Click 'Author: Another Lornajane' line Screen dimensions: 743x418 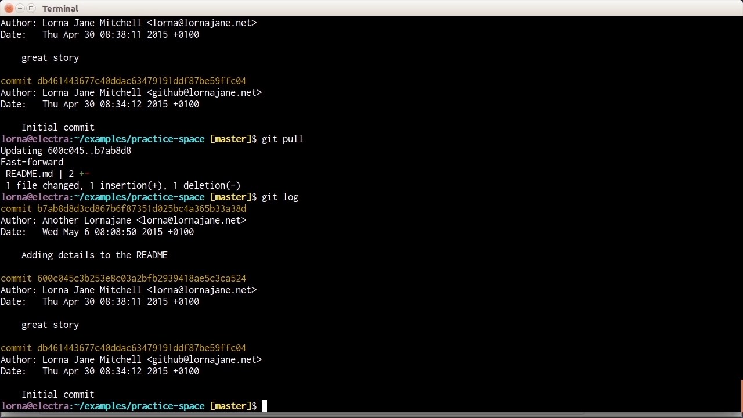point(123,220)
